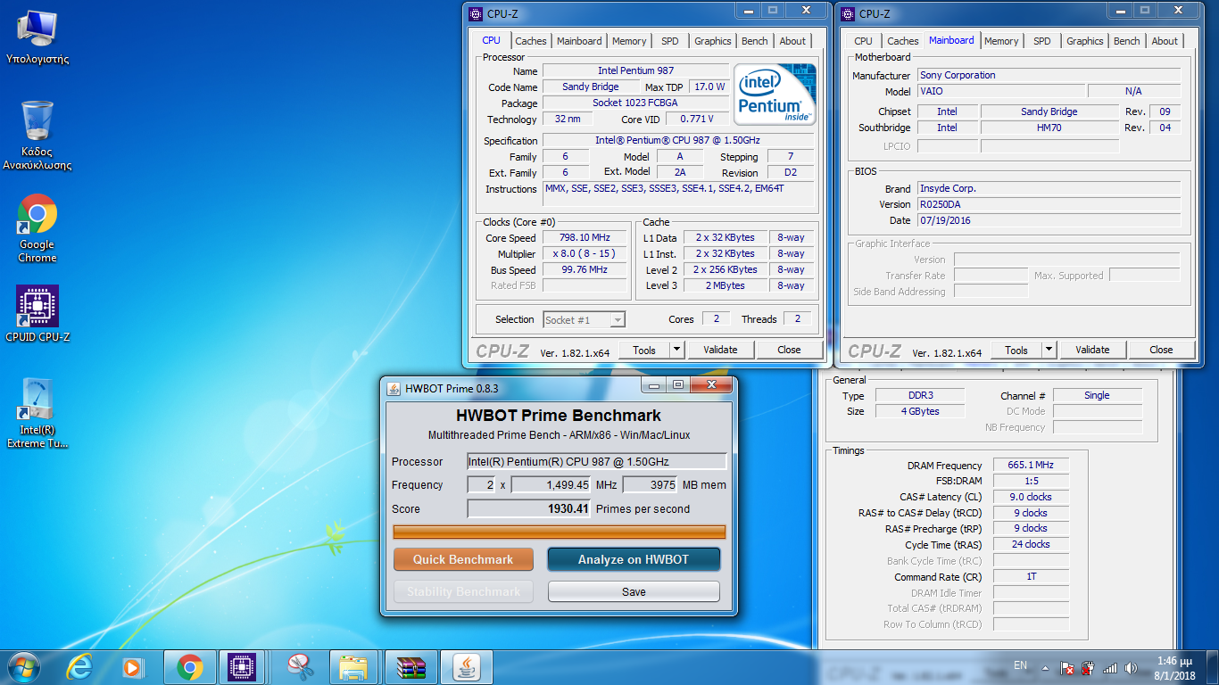Open the Intel(R) Extreme Tuning desktop shortcut
1219x685 pixels.
tap(37, 412)
